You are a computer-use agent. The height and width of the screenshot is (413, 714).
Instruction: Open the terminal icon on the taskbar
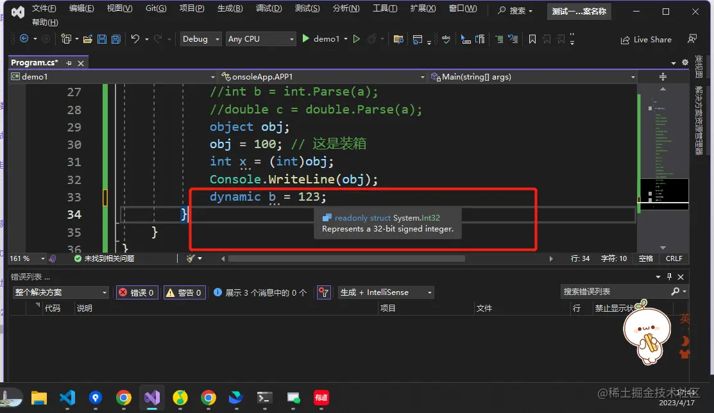coord(264,398)
